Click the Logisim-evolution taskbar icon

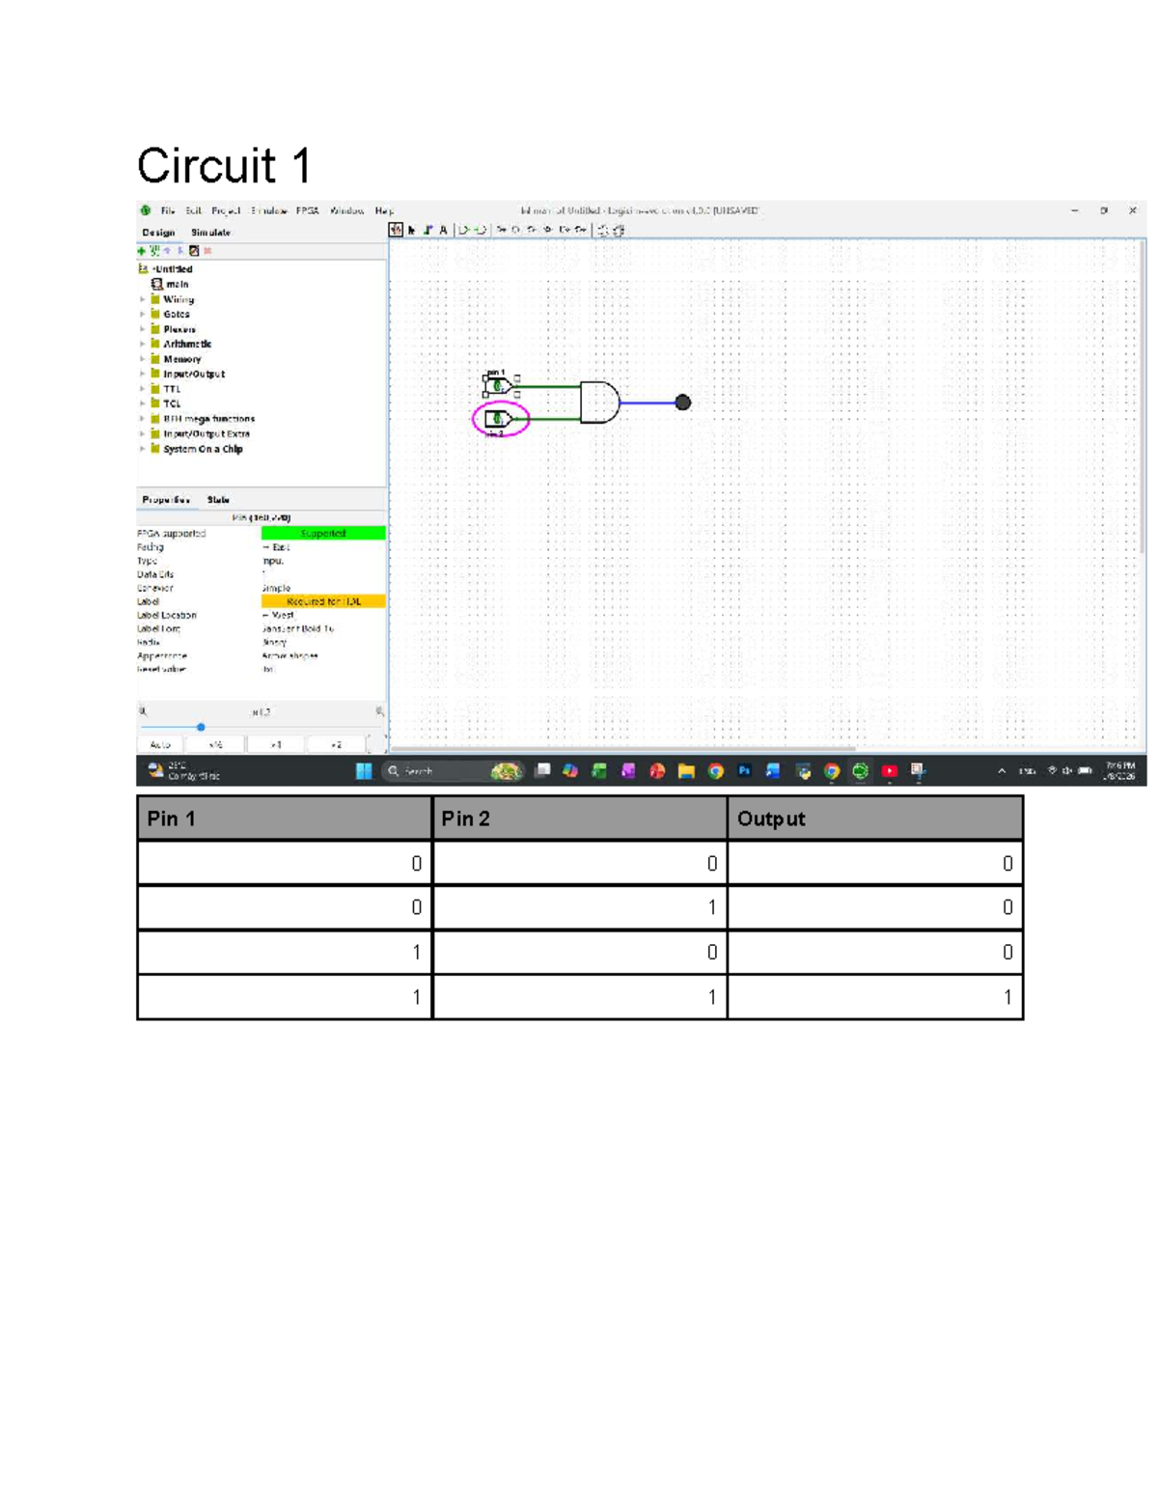(x=860, y=770)
